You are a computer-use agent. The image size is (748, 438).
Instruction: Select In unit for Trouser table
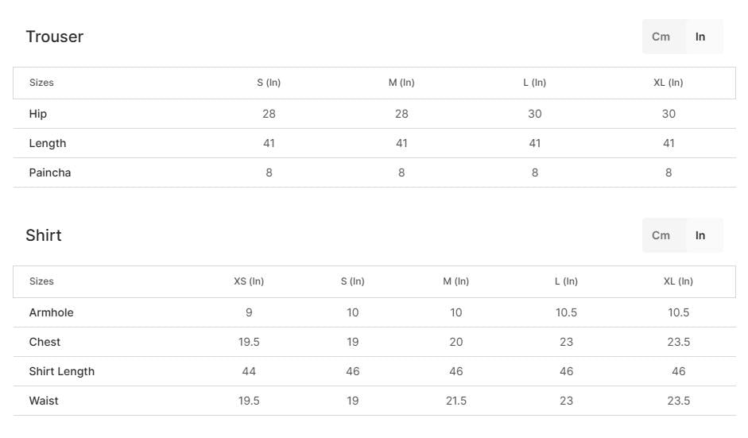[700, 37]
